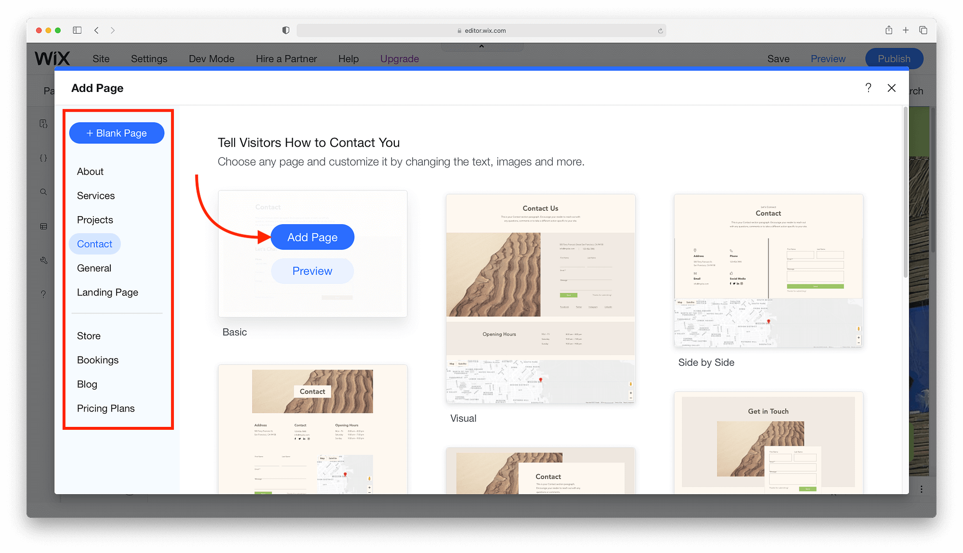This screenshot has height=553, width=963.
Task: Click the Upgrade menu item
Action: 400,59
